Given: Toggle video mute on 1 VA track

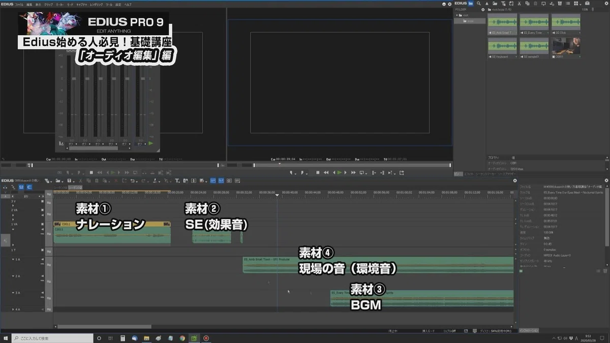Looking at the screenshot, I should [x=43, y=224].
